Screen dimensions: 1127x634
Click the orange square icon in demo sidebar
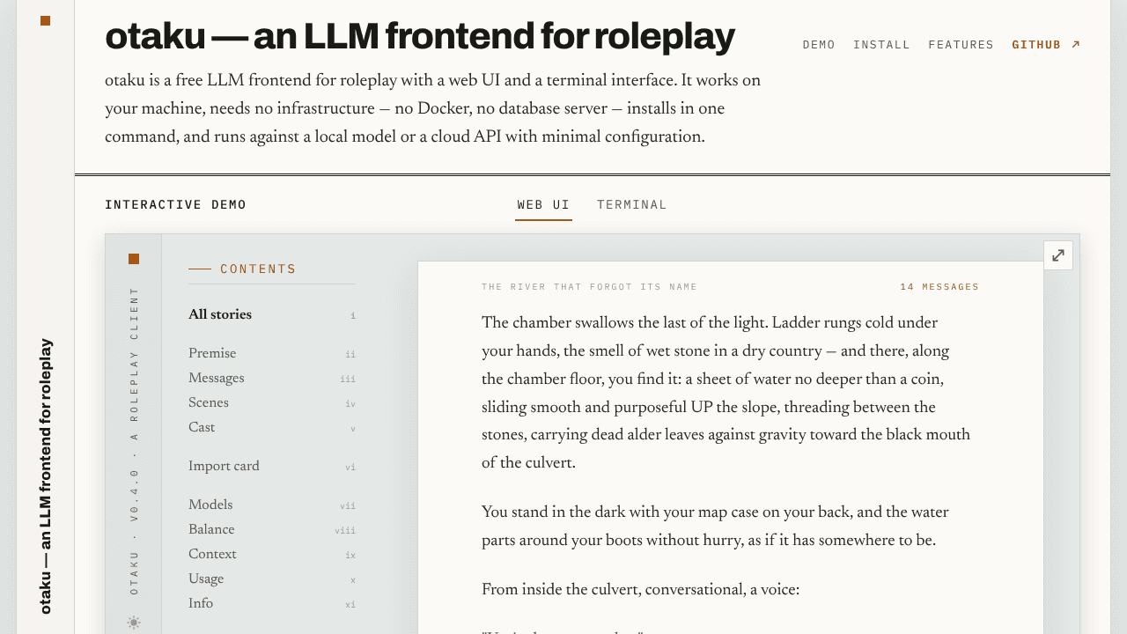tap(134, 259)
